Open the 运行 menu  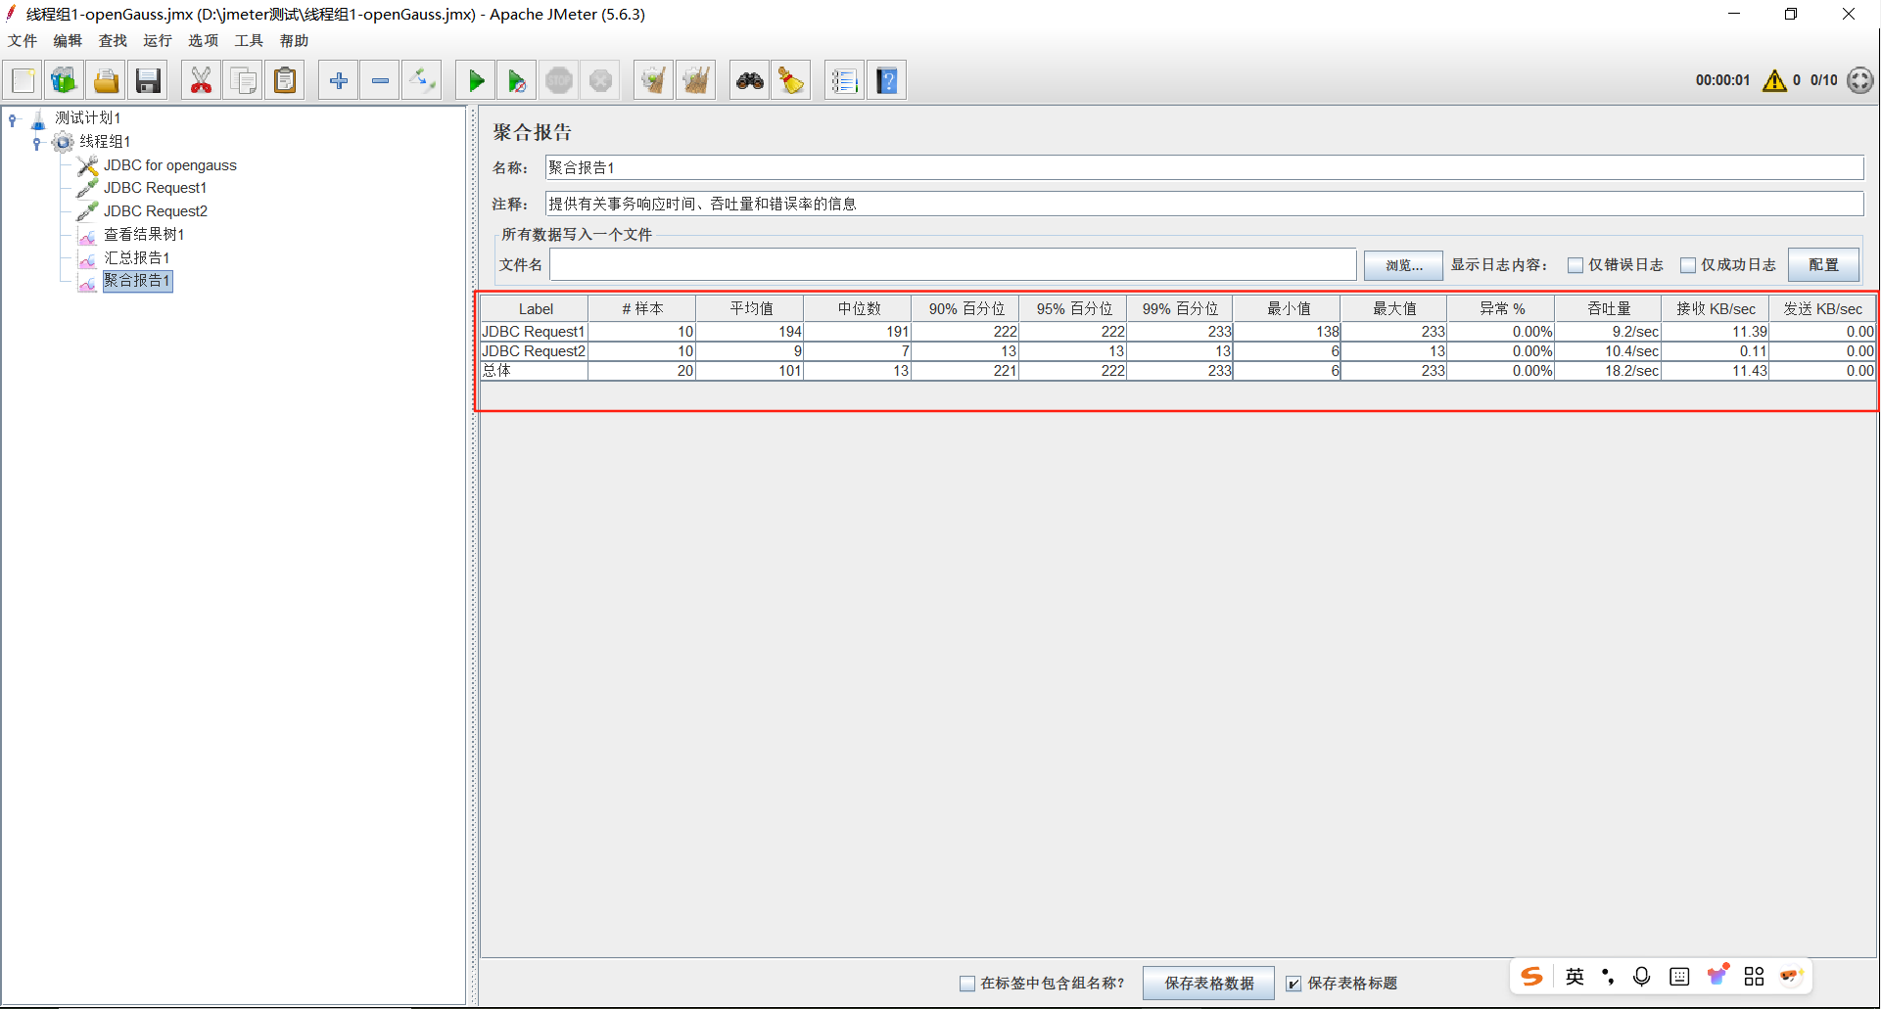[158, 40]
